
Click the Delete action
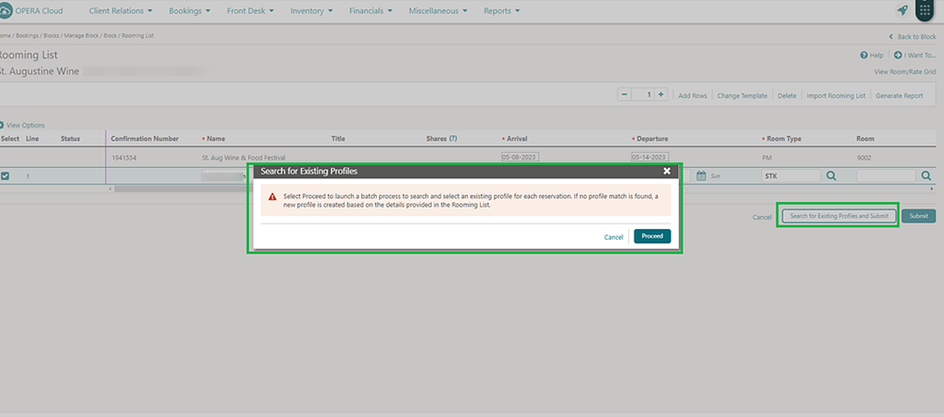pyautogui.click(x=787, y=95)
